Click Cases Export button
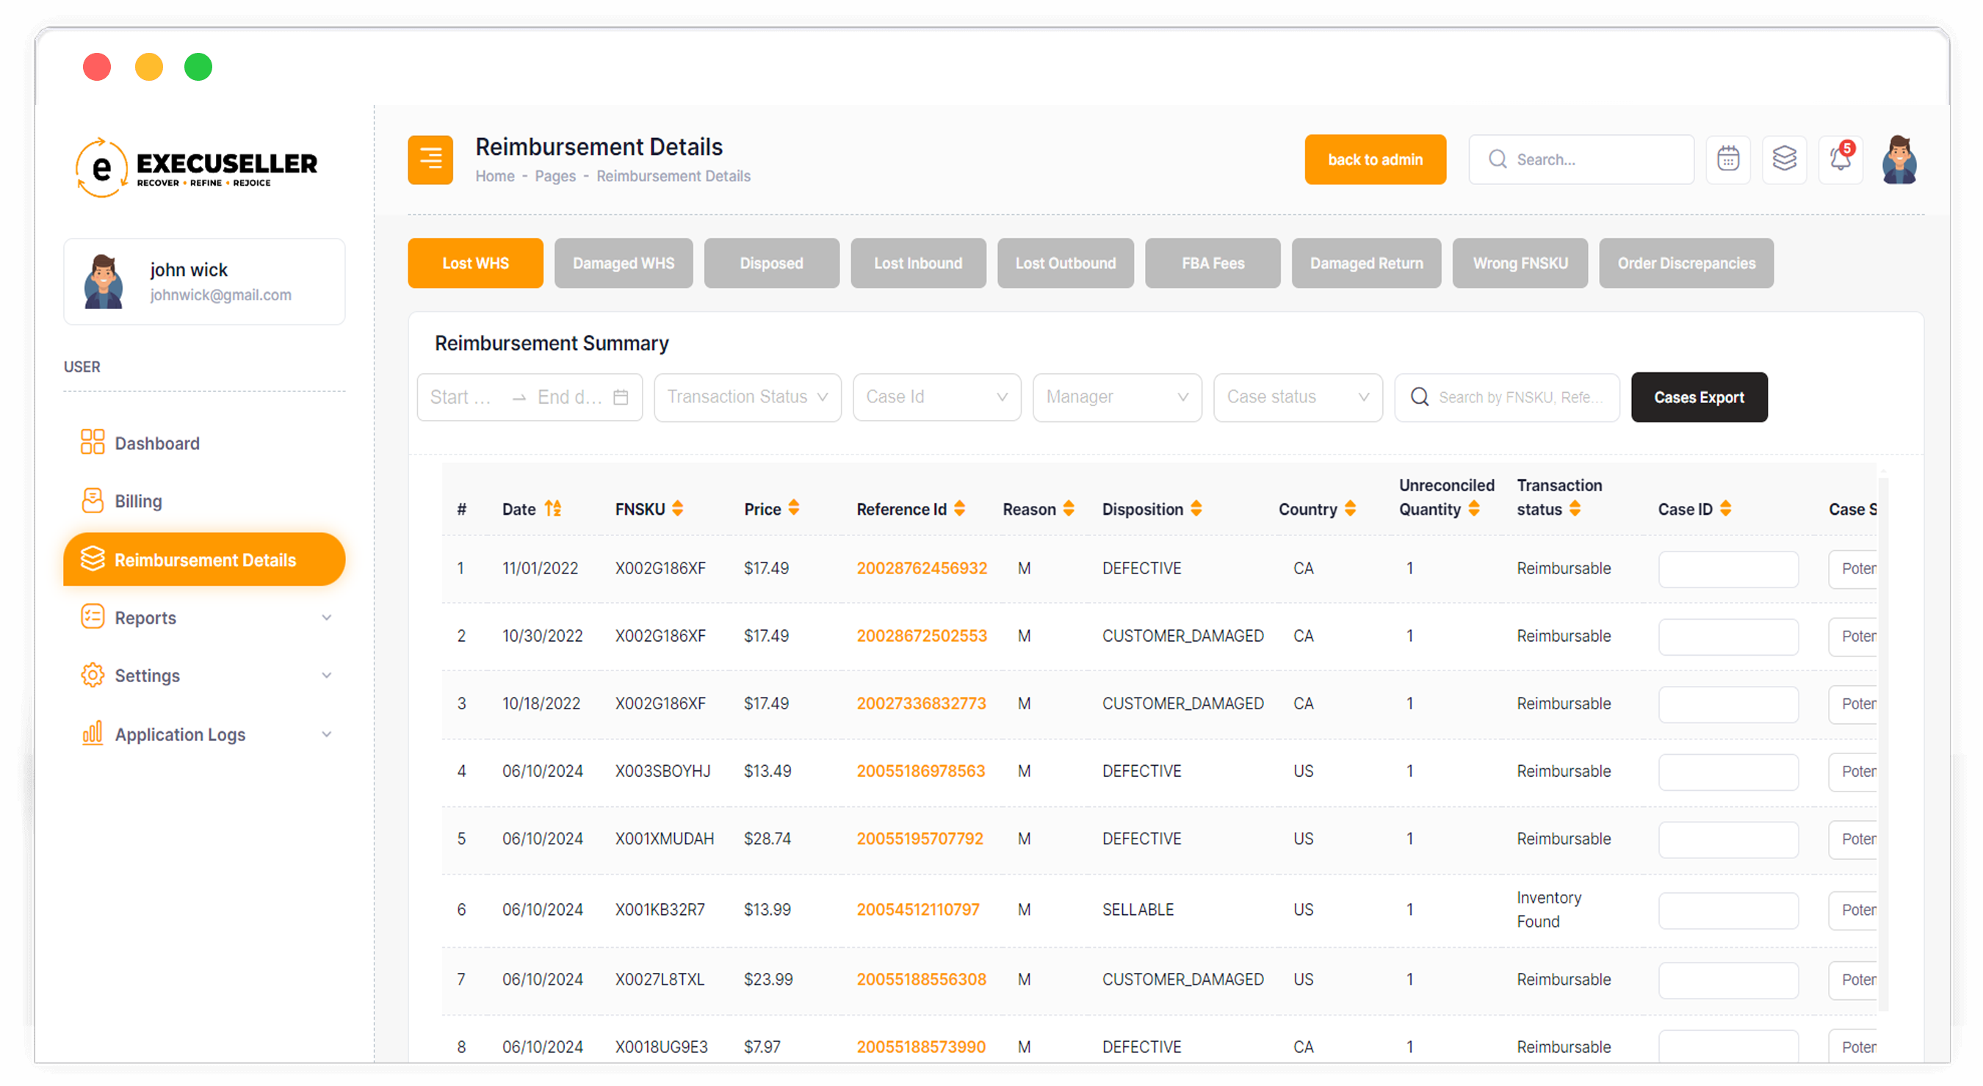The image size is (1983, 1086). 1699,397
